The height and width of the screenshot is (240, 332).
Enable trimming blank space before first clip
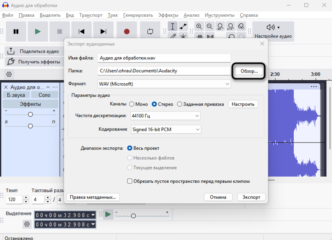(x=130, y=181)
